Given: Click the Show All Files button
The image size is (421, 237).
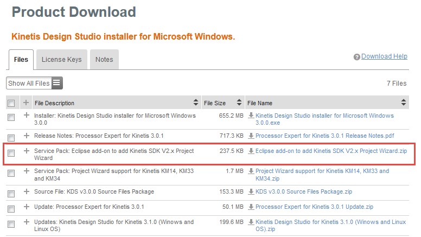Looking at the screenshot, I should (x=29, y=83).
